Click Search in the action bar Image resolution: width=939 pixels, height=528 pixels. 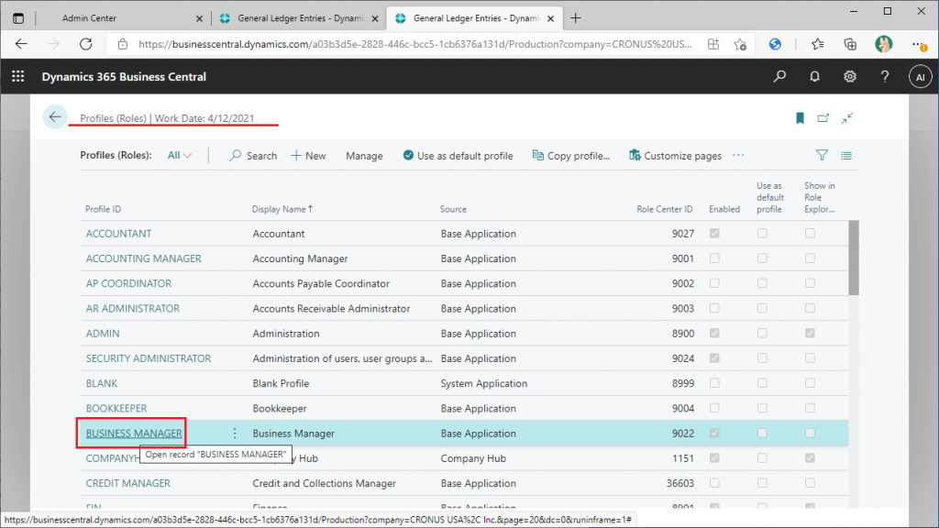point(253,156)
